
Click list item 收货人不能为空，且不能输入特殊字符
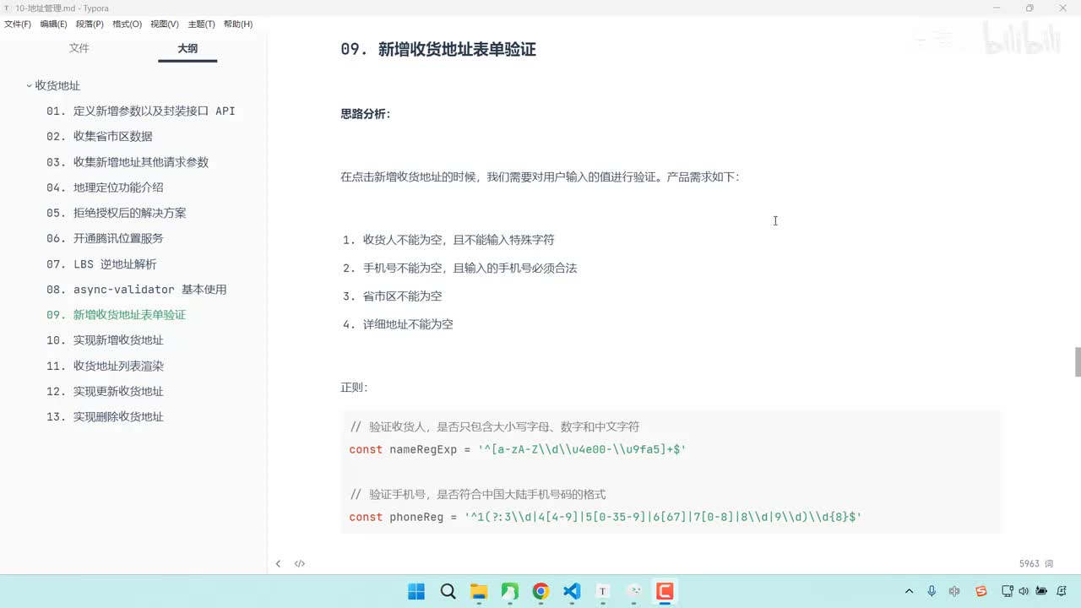[459, 240]
